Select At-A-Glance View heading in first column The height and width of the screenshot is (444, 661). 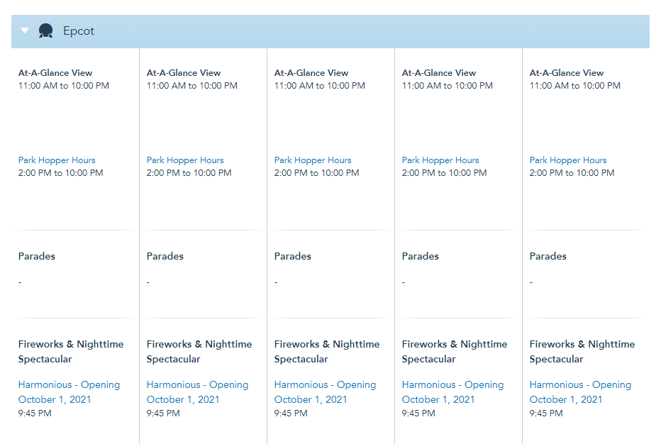coord(55,72)
